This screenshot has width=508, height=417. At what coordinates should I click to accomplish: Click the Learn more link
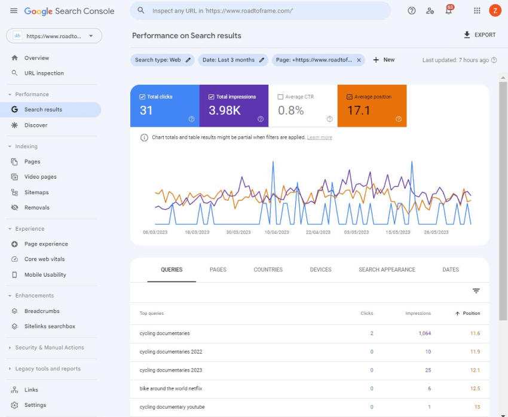(320, 137)
